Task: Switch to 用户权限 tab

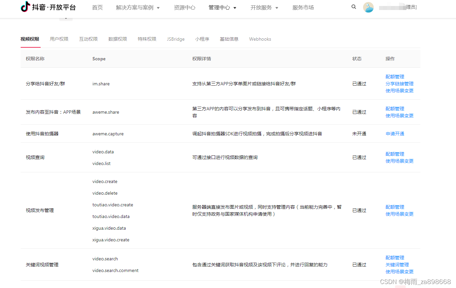Action: (x=59, y=39)
